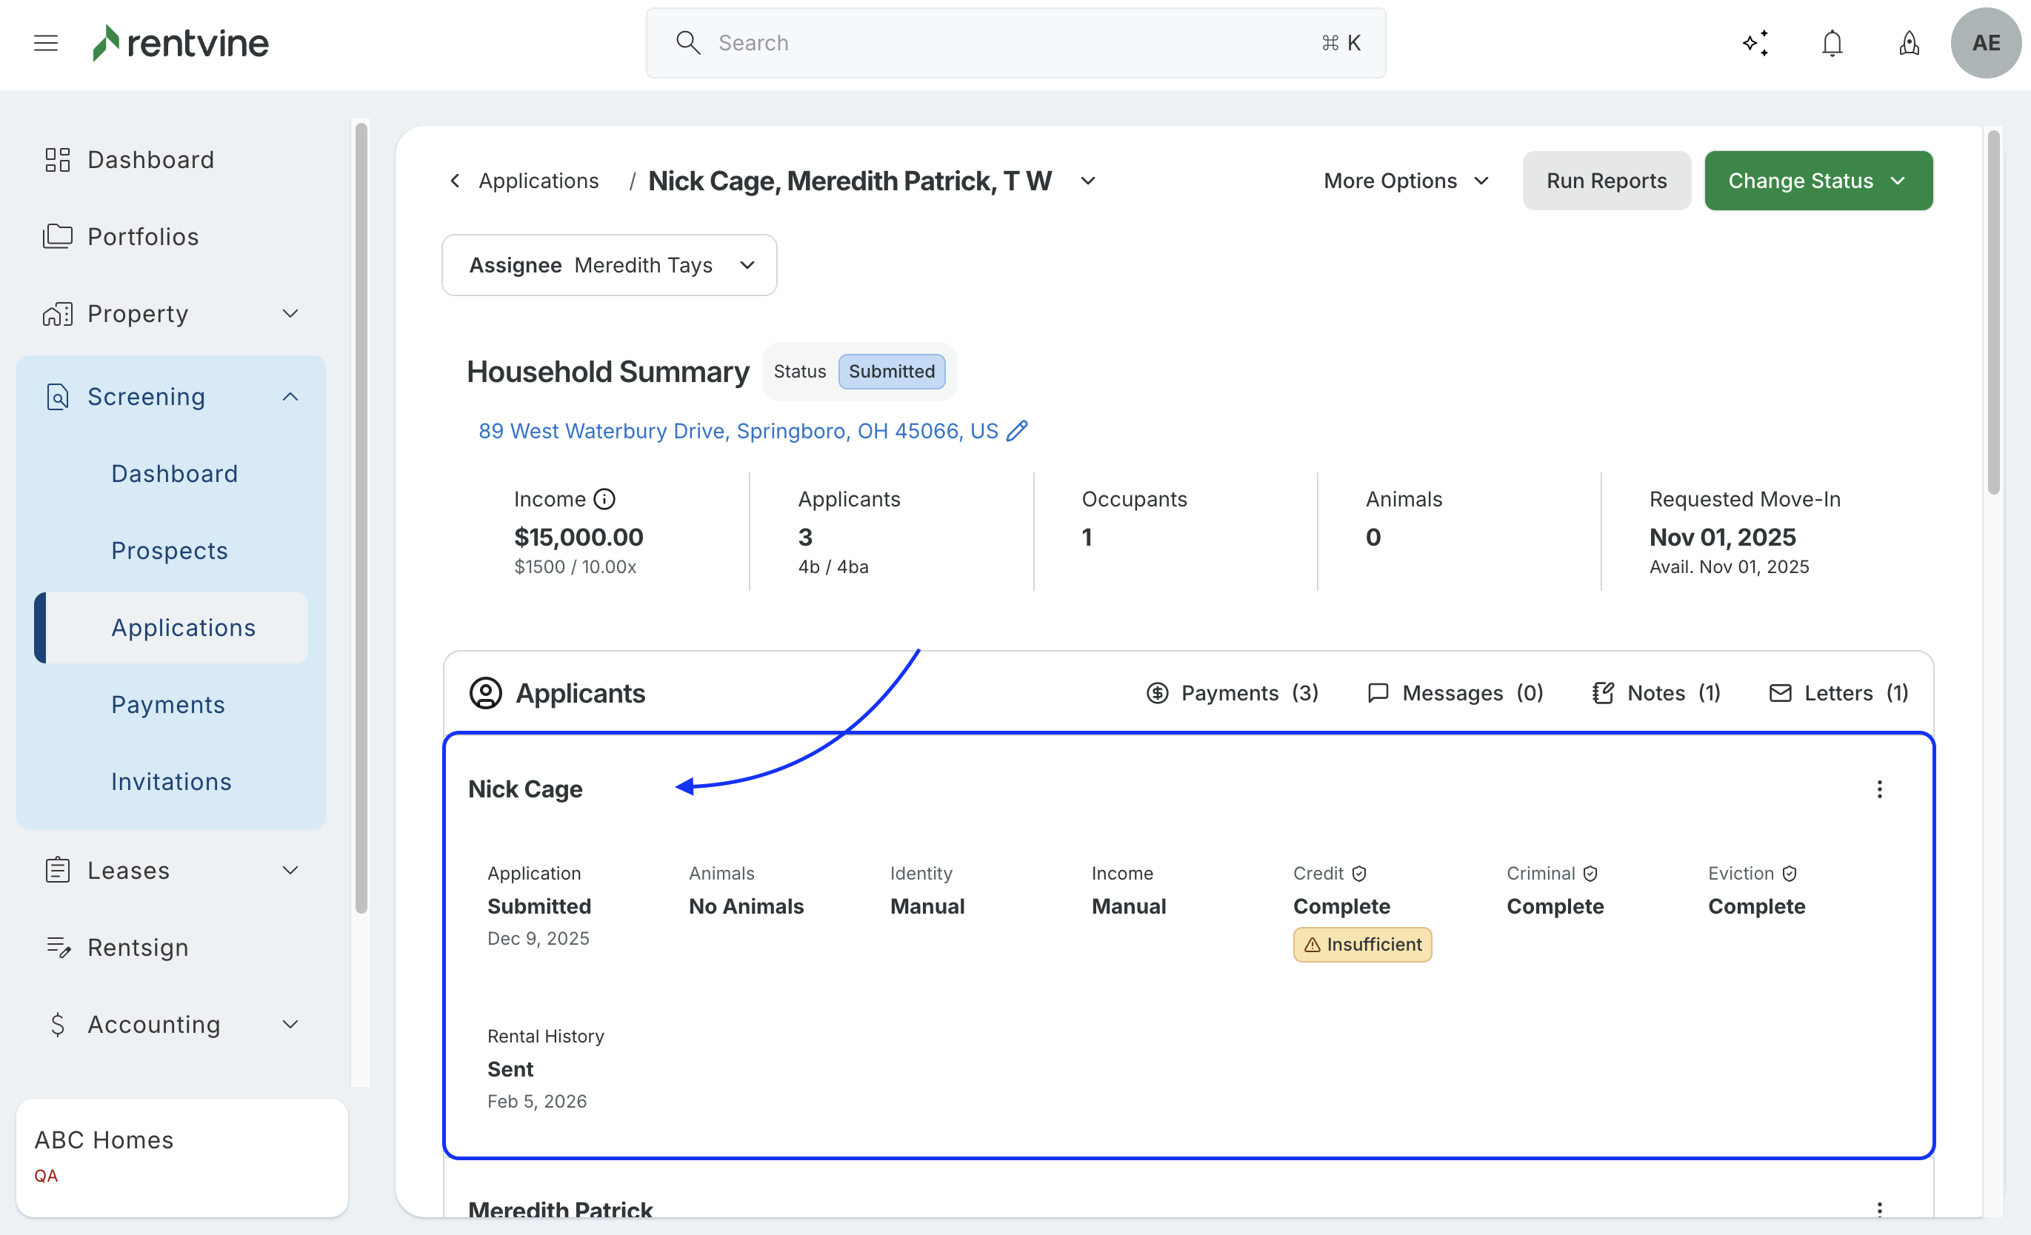Click the rocket icon in header
Screen dimensions: 2031x1235
click(1908, 43)
